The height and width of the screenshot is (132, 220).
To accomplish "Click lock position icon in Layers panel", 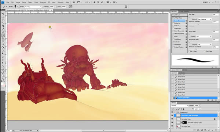I will click(181, 109).
